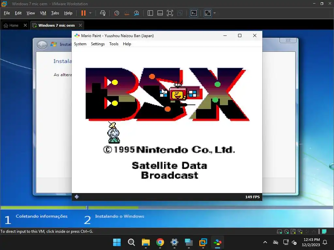The width and height of the screenshot is (334, 250).
Task: Revert VM to the previous snapshot
Action: [127, 13]
